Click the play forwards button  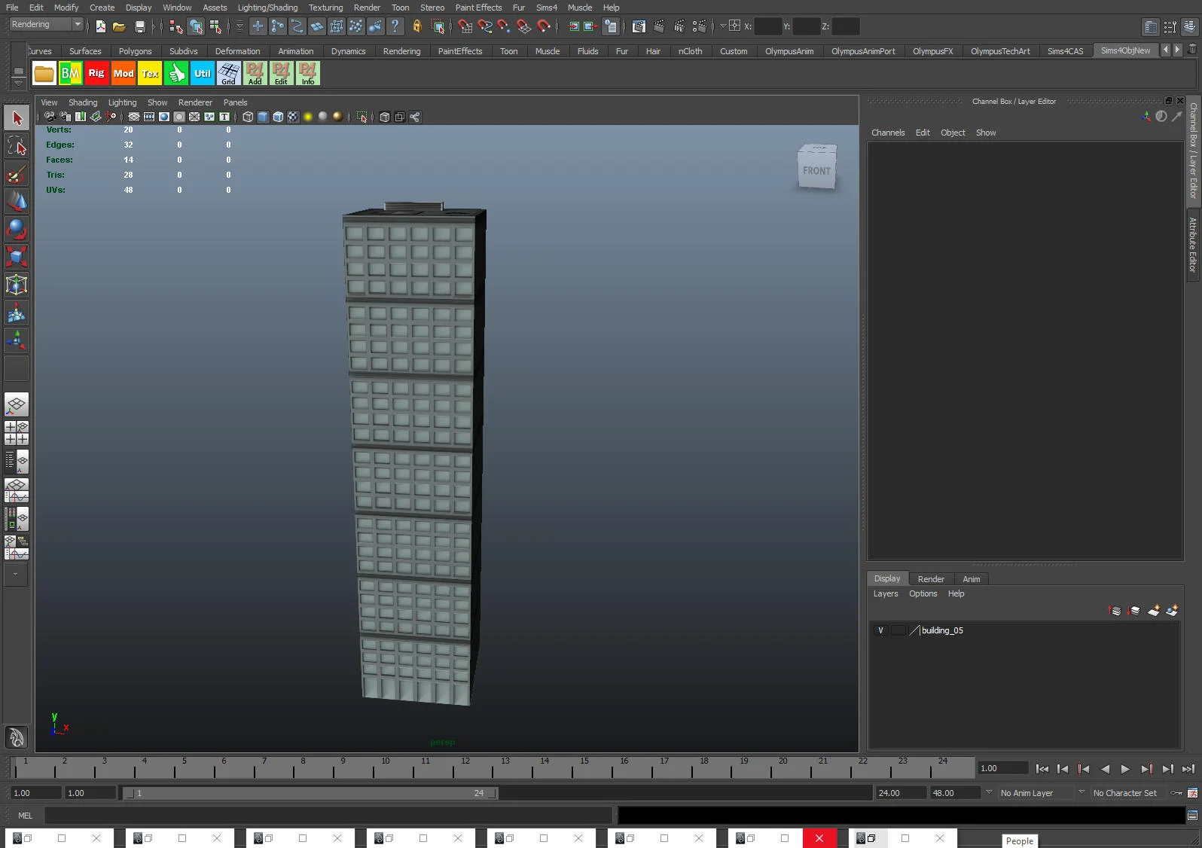pos(1125,769)
